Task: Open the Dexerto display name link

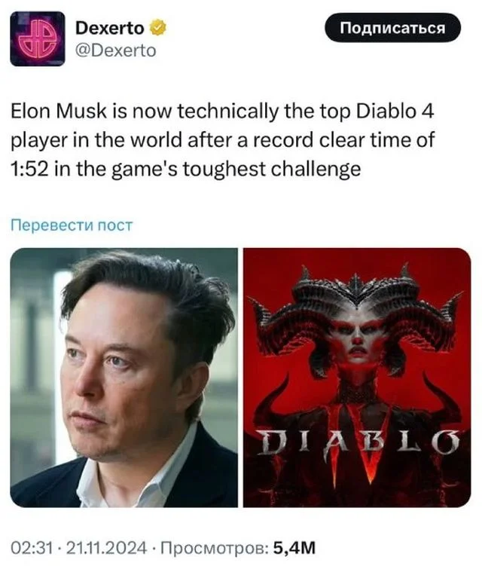Action: [x=110, y=28]
